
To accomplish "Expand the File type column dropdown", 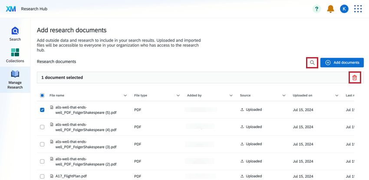I will pos(178,96).
